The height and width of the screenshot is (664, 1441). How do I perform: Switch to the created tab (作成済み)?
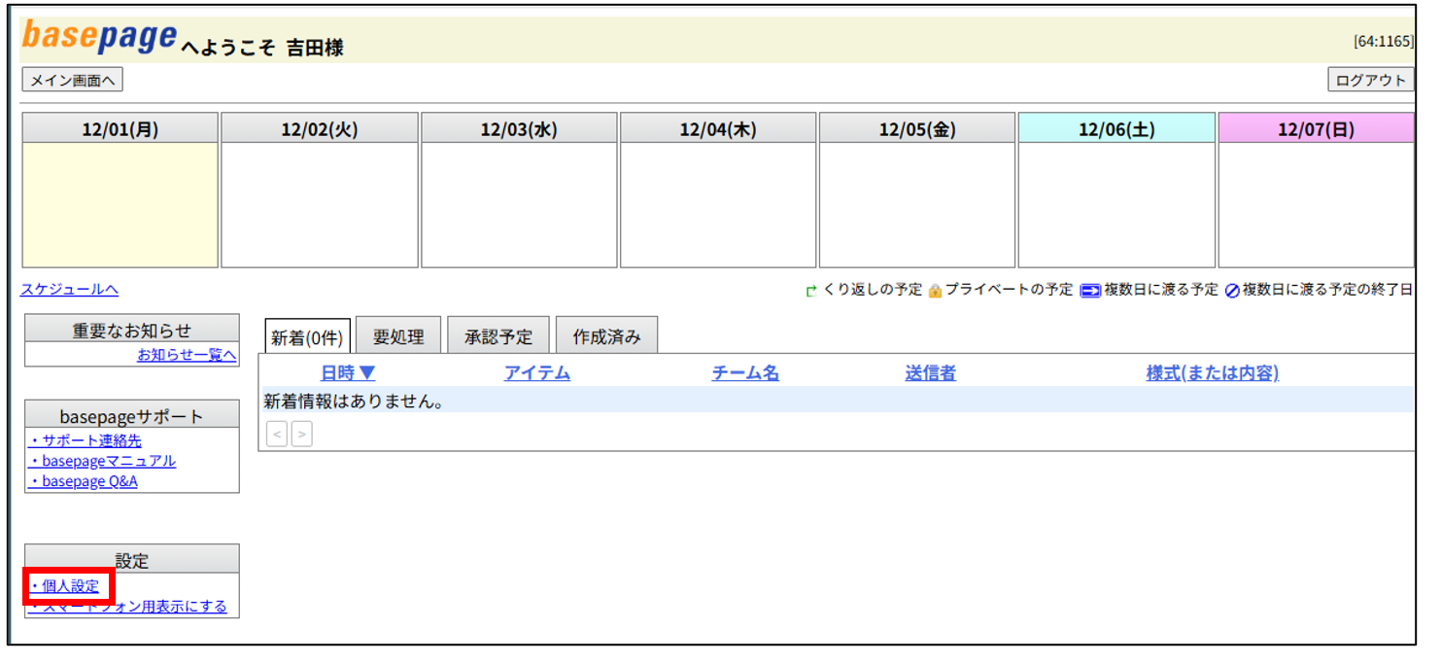pos(606,337)
